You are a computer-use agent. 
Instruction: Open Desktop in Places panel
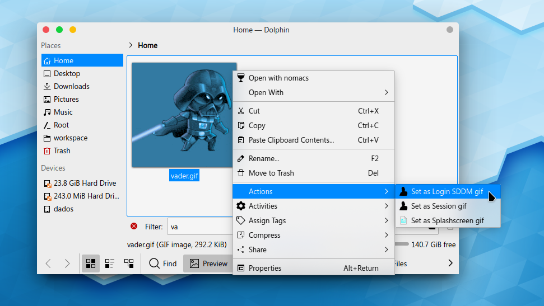(x=82, y=73)
